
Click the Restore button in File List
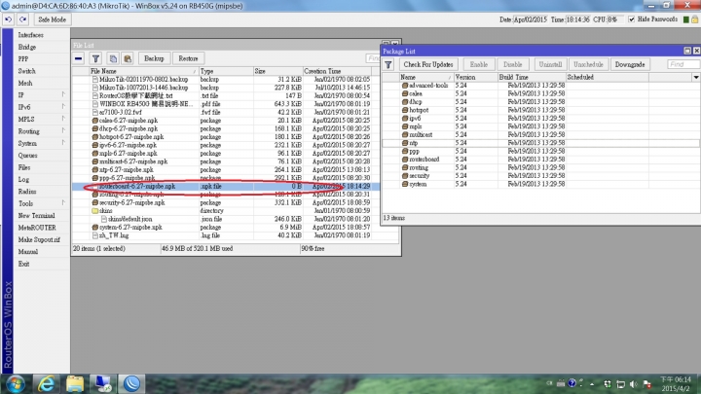tap(188, 58)
